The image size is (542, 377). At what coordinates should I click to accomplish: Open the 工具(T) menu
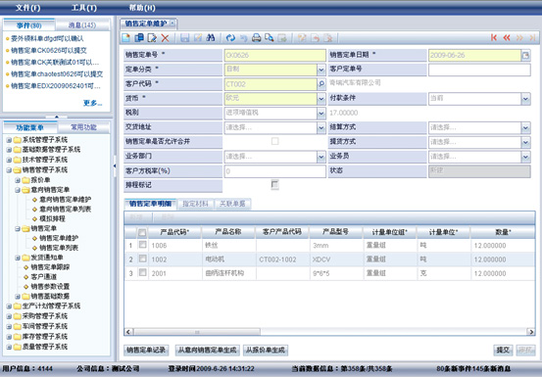(84, 8)
